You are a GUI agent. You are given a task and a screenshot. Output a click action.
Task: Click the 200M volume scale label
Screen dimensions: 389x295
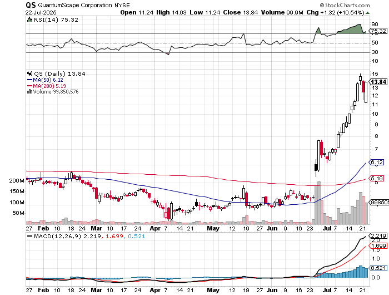(17, 181)
